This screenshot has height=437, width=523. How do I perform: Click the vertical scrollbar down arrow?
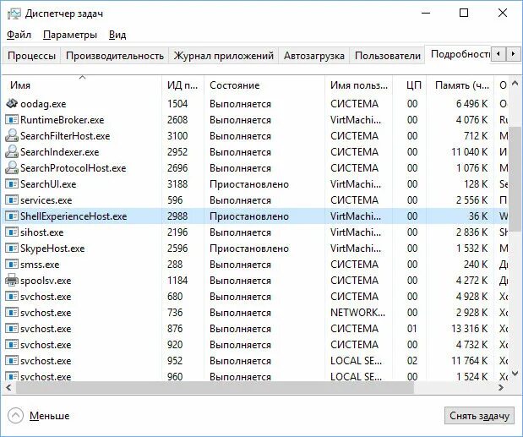515,374
